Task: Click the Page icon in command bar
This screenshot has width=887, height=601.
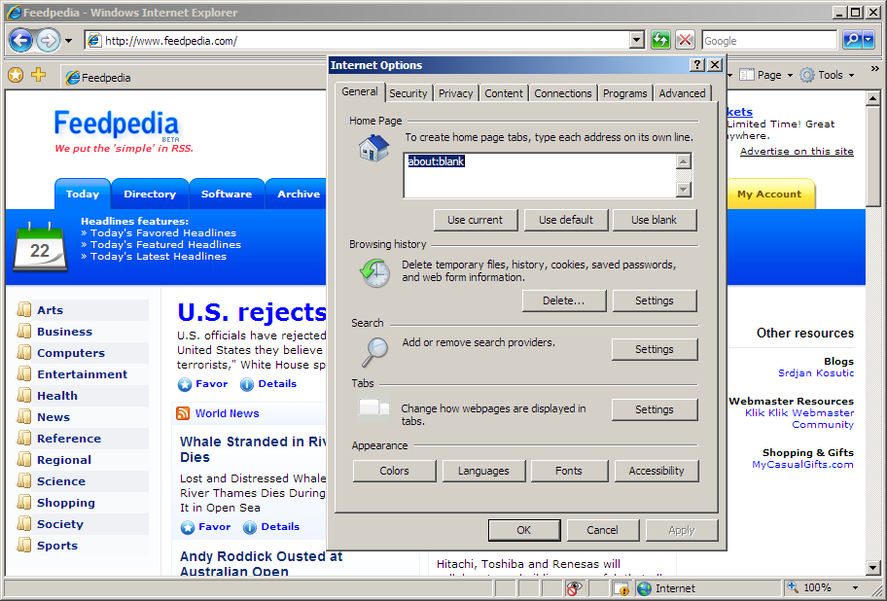Action: click(747, 75)
